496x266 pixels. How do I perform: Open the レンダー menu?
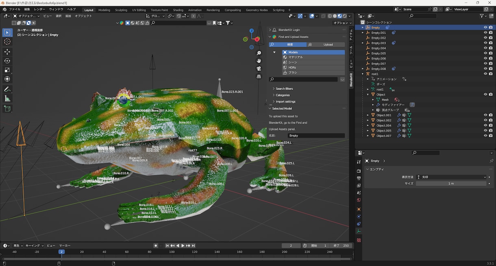click(x=39, y=9)
